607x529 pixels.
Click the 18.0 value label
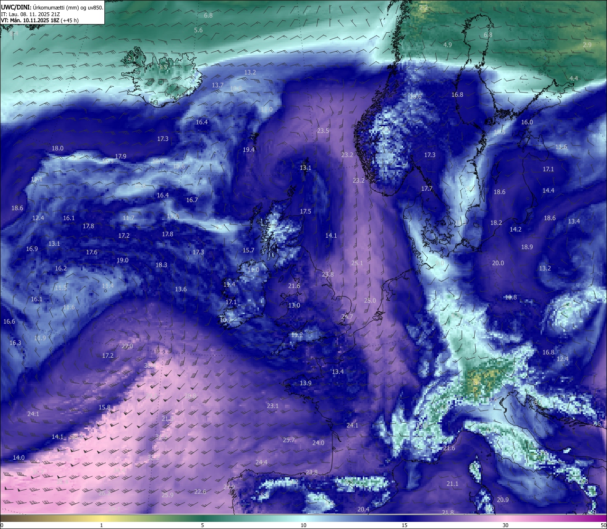coord(57,148)
